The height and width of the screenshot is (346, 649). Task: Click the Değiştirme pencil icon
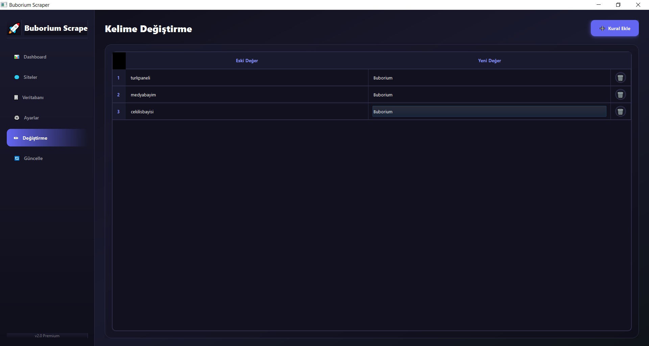tap(16, 138)
